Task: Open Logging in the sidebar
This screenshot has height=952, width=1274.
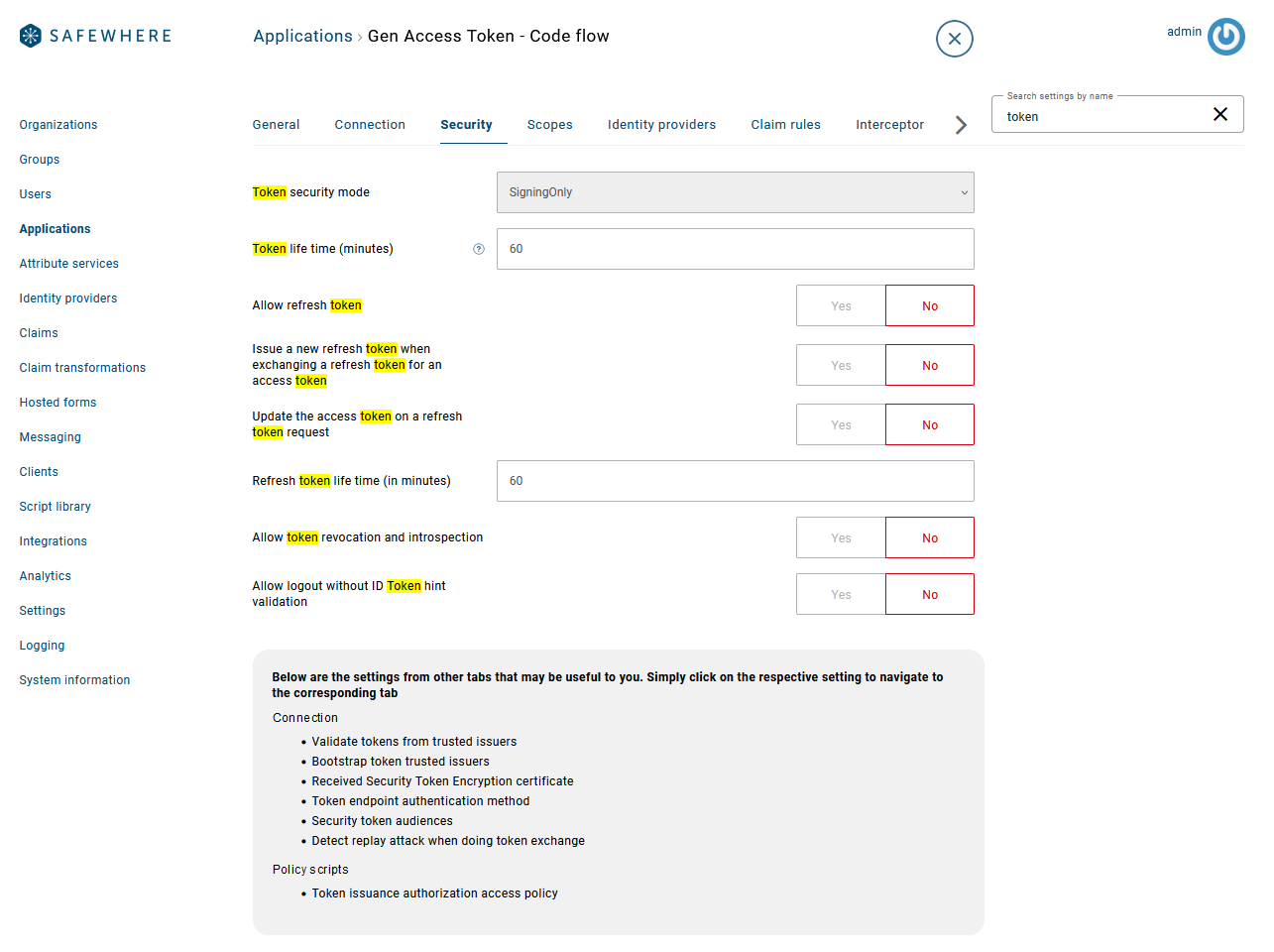Action: [x=42, y=646]
